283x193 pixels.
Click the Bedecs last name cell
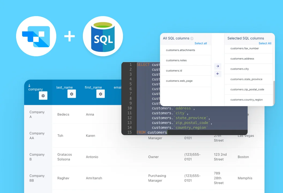[63, 114]
